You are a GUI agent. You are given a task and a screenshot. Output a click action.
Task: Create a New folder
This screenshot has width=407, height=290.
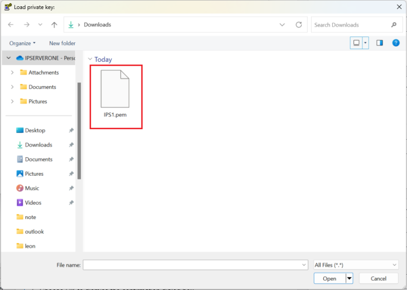click(x=63, y=43)
